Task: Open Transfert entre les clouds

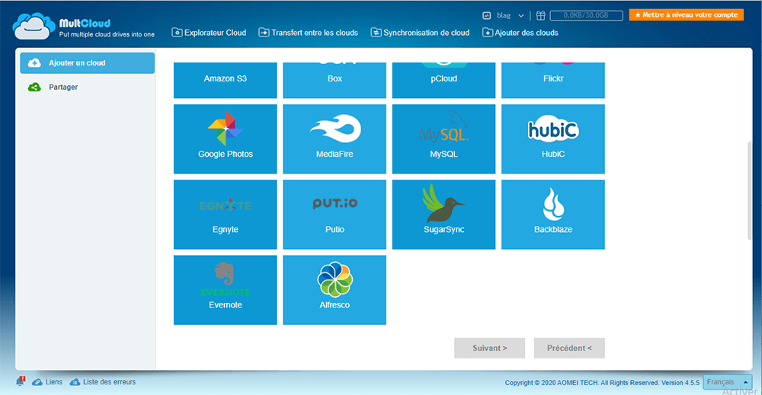Action: point(308,33)
